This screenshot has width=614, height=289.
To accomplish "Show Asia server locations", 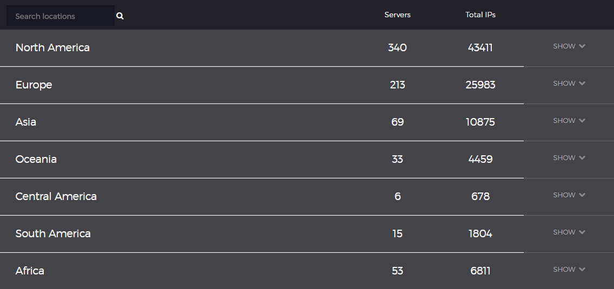I will [569, 120].
